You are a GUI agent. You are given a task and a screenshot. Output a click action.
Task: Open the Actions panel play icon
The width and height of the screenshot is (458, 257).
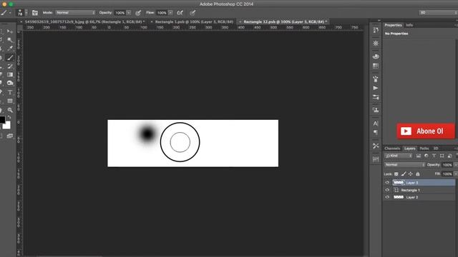pyautogui.click(x=376, y=88)
